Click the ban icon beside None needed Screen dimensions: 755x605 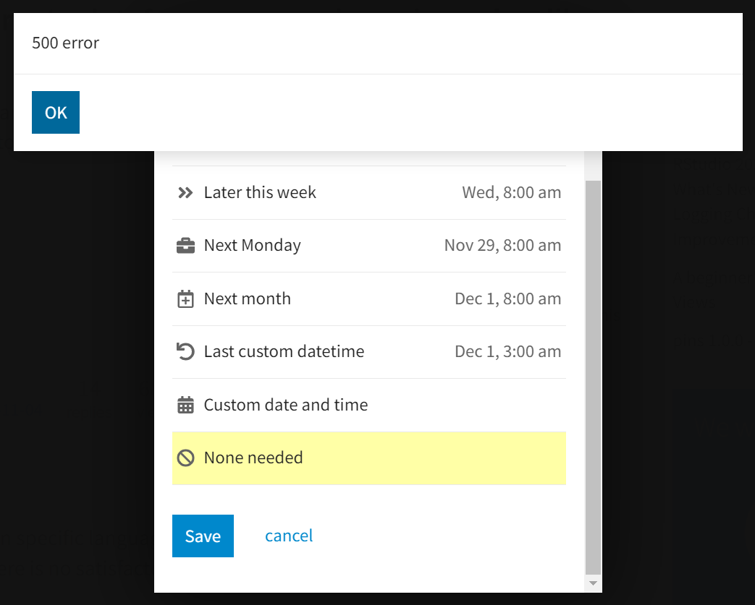click(x=186, y=458)
